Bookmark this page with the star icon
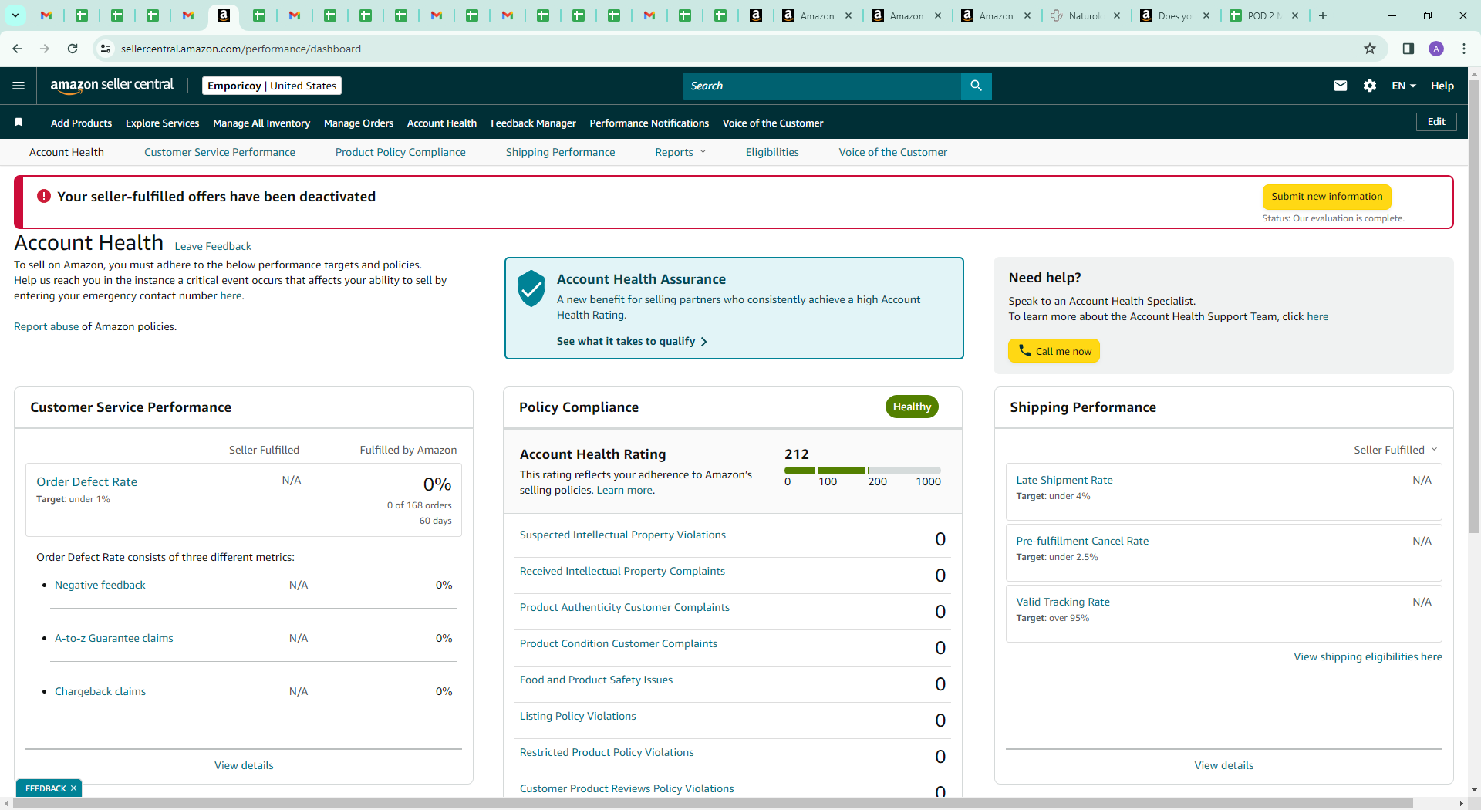This screenshot has width=1481, height=810. 1370,49
